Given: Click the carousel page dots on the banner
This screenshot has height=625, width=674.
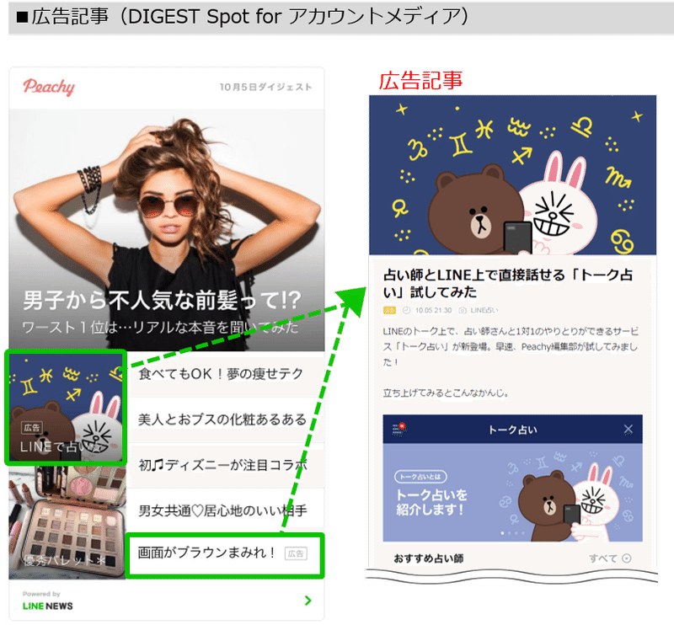Looking at the screenshot, I should (x=513, y=533).
